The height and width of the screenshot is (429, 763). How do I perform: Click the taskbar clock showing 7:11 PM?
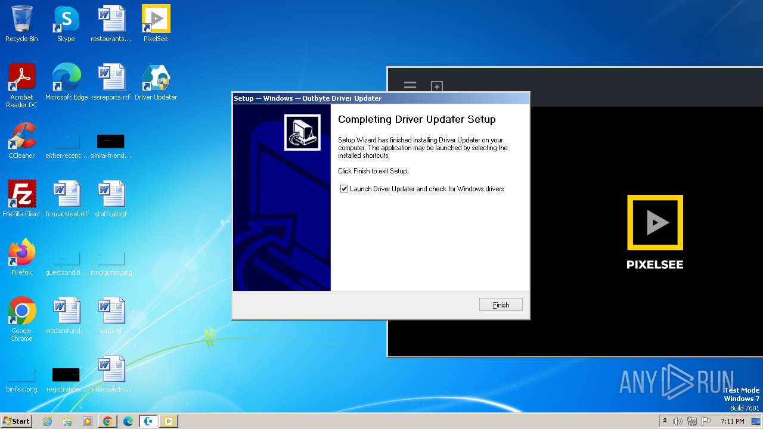coord(733,421)
